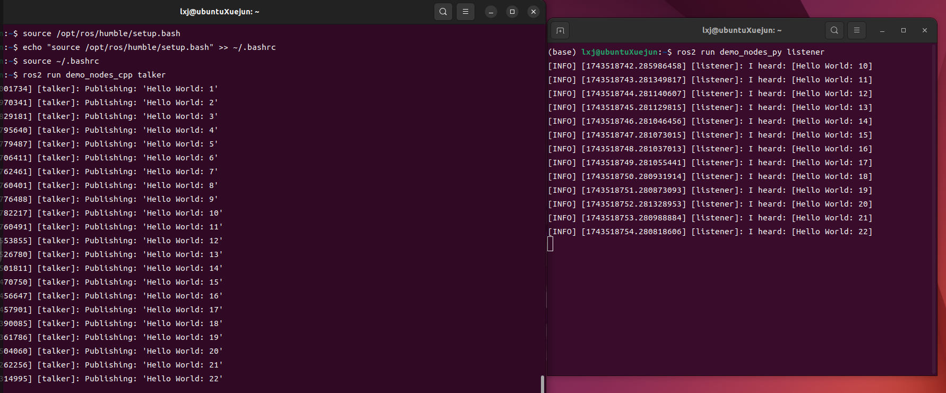Maximize the right listener terminal window
946x393 pixels.
(904, 30)
